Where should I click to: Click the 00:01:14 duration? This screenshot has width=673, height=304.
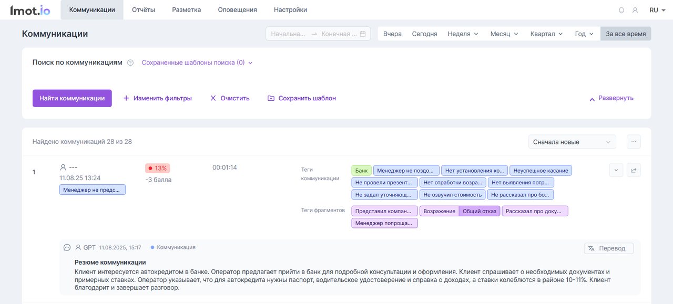pos(225,167)
